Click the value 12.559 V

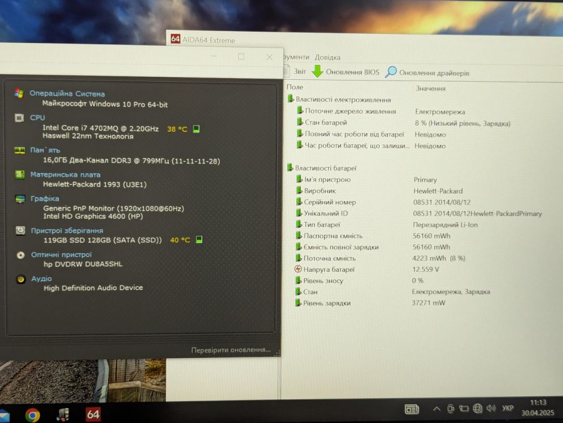click(425, 269)
